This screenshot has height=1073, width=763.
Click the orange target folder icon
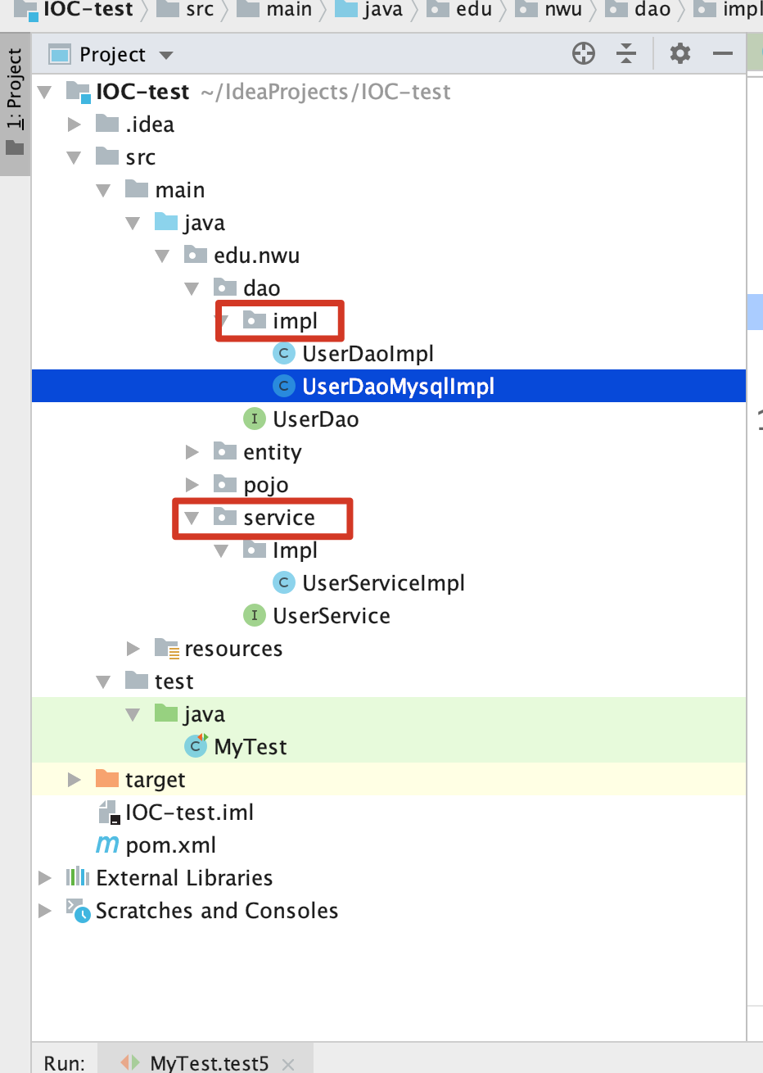coord(107,778)
